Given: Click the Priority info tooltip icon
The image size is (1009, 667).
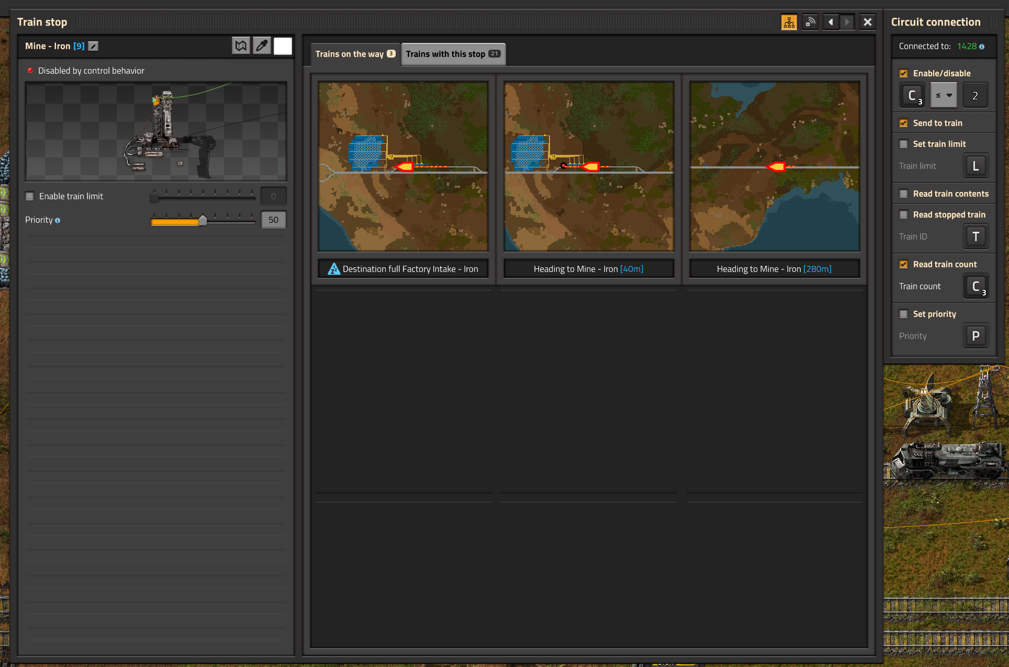Looking at the screenshot, I should coord(58,220).
